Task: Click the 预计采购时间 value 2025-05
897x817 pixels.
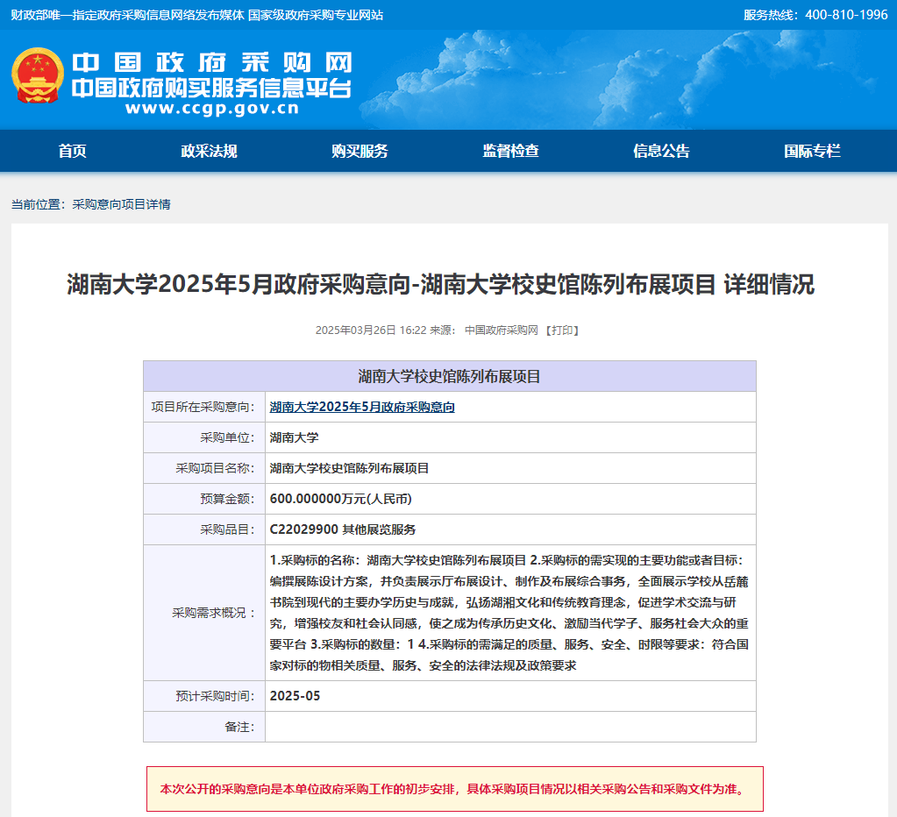Action: point(295,696)
